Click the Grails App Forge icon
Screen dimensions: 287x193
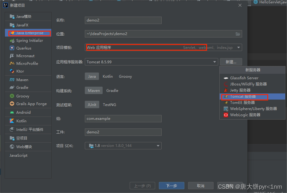[x=12, y=104]
